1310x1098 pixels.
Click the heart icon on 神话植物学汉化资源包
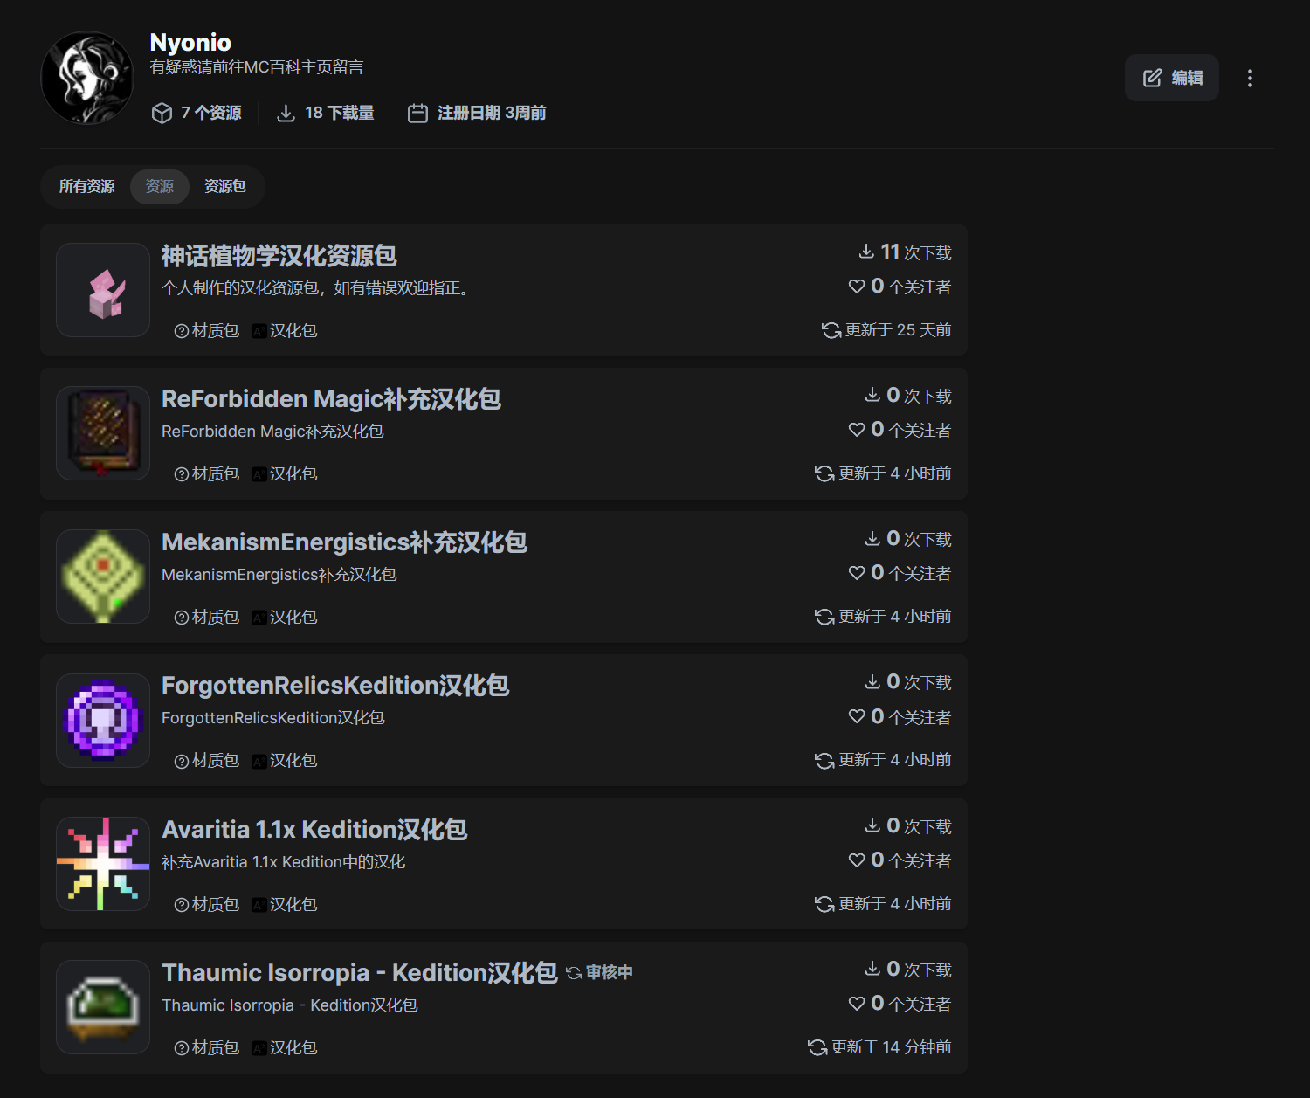click(x=857, y=287)
